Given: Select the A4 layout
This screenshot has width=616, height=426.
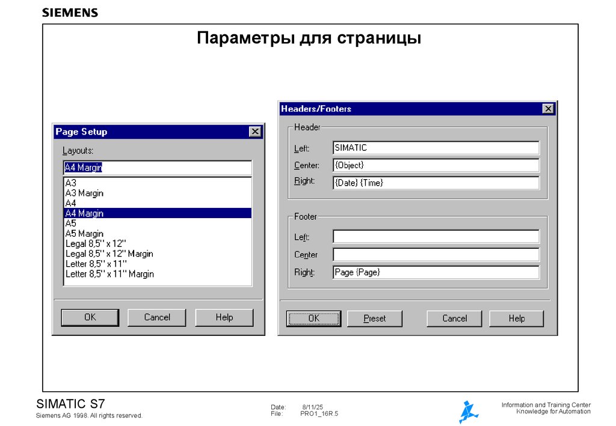Looking at the screenshot, I should point(158,203).
